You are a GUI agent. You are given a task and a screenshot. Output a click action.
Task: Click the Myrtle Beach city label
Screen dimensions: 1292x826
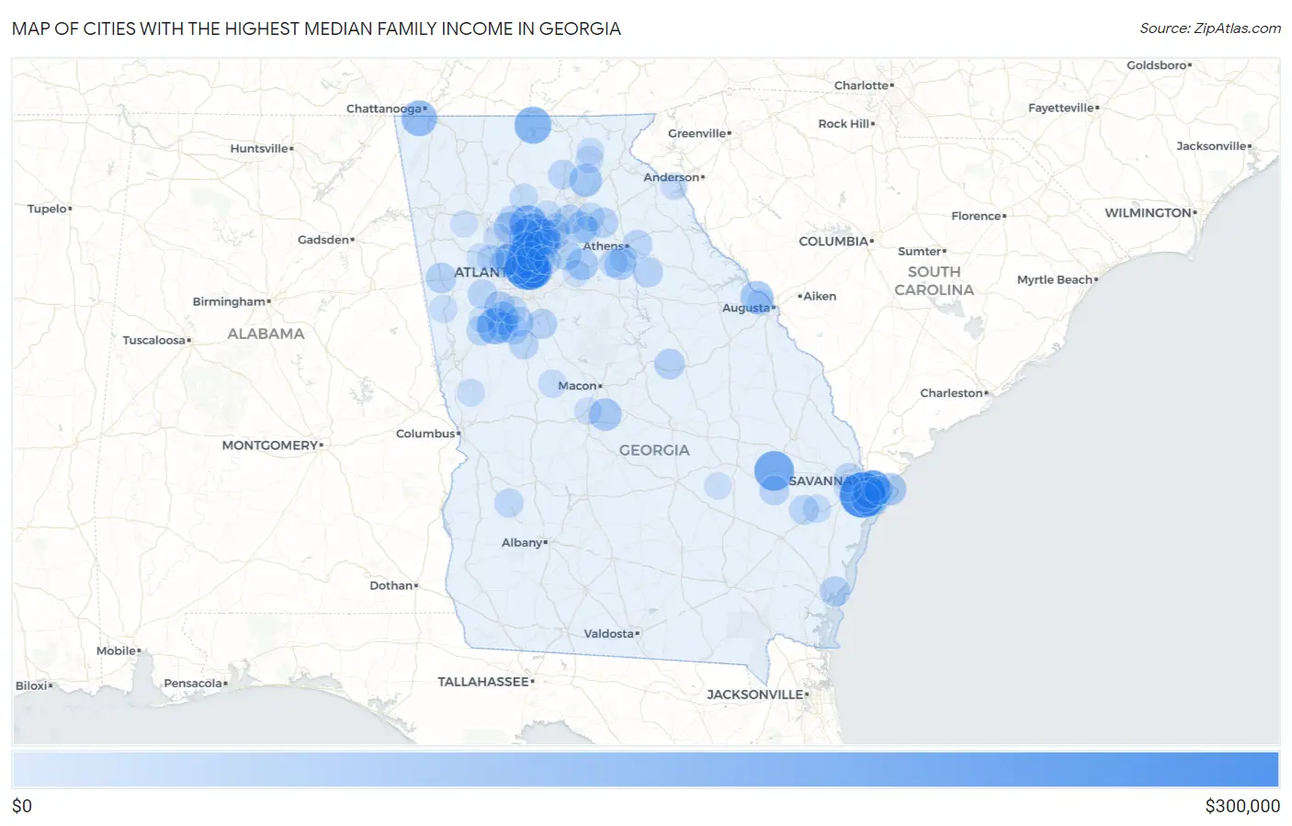click(x=1058, y=279)
